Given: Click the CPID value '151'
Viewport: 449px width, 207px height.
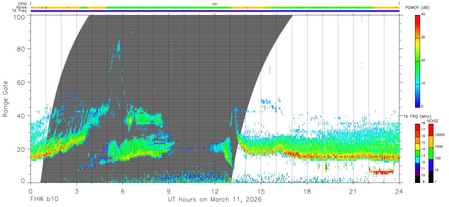Looking at the screenshot, I should coord(215,4).
